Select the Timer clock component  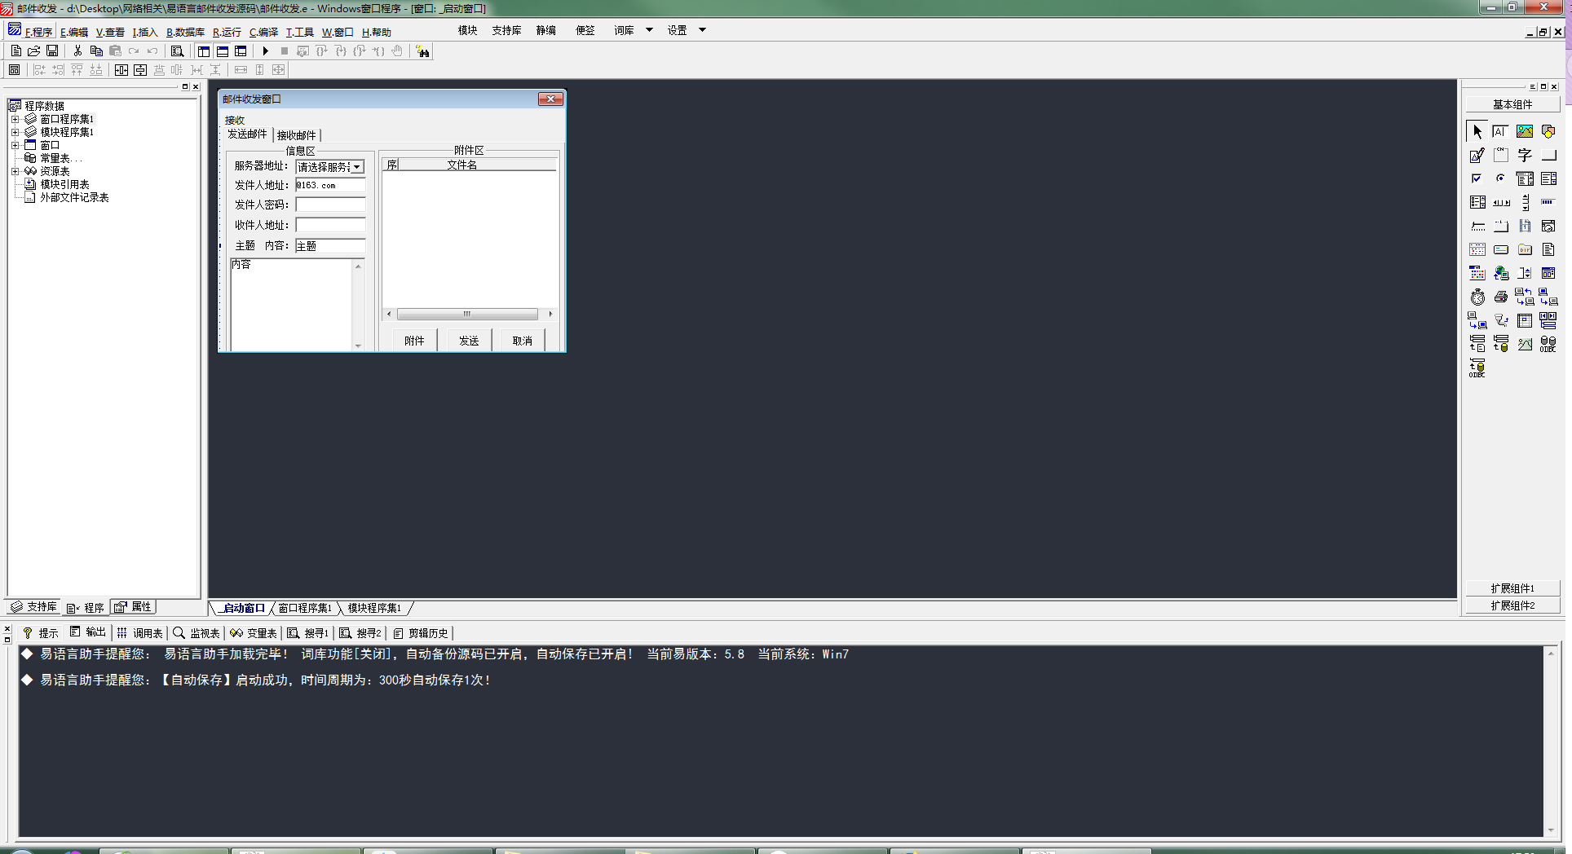pyautogui.click(x=1477, y=297)
